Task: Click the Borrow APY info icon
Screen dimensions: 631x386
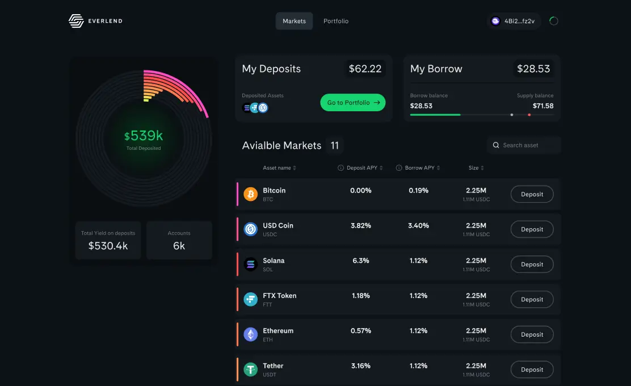Action: [399, 168]
